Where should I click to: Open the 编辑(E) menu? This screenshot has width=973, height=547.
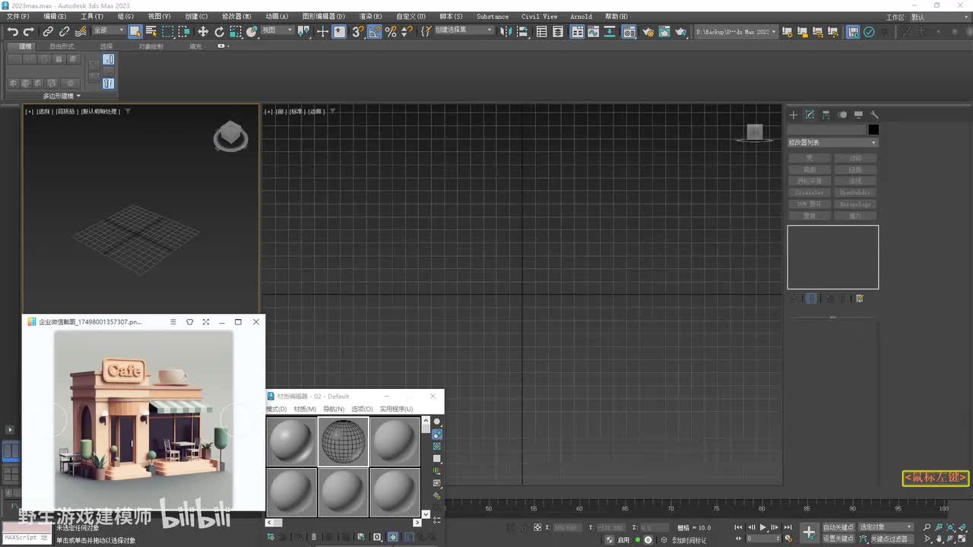coord(55,17)
